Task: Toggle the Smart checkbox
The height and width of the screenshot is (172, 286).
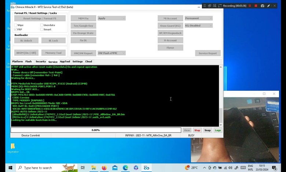Action: pos(42,29)
